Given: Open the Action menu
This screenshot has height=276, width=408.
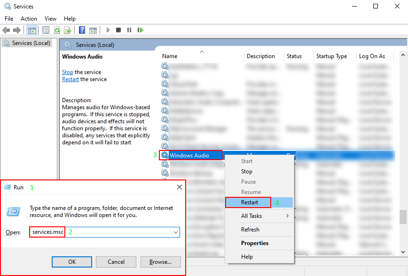Looking at the screenshot, I should [29, 19].
